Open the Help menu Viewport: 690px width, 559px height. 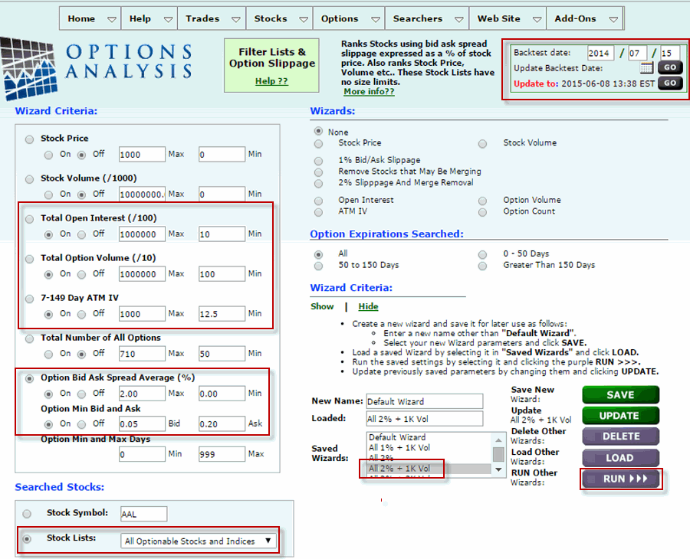(149, 18)
